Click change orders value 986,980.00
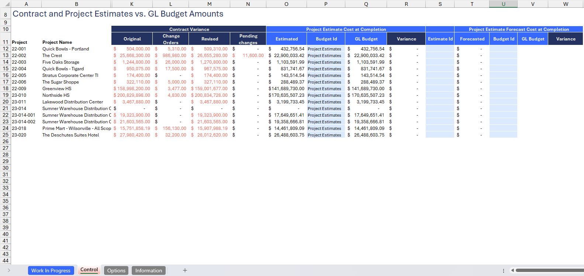This screenshot has height=276, width=584. click(171, 55)
